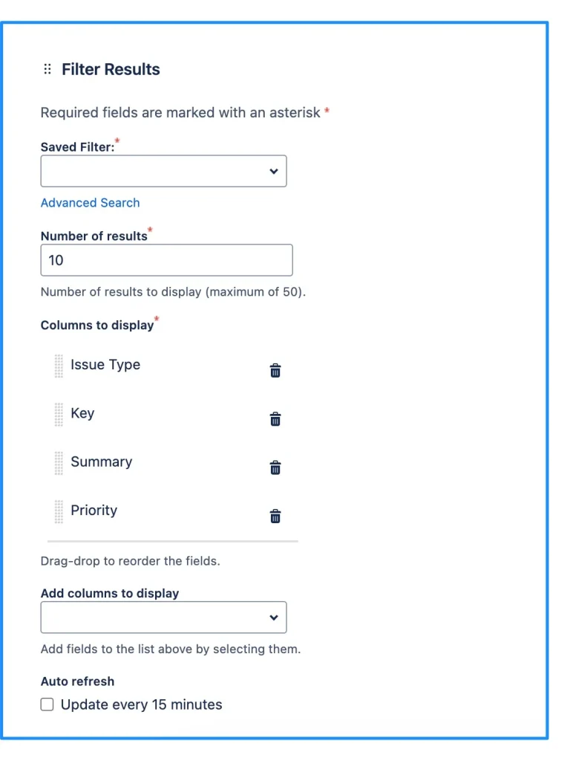Screen dimensions: 570x761
Task: Open the Advanced Search link
Action: pos(90,203)
